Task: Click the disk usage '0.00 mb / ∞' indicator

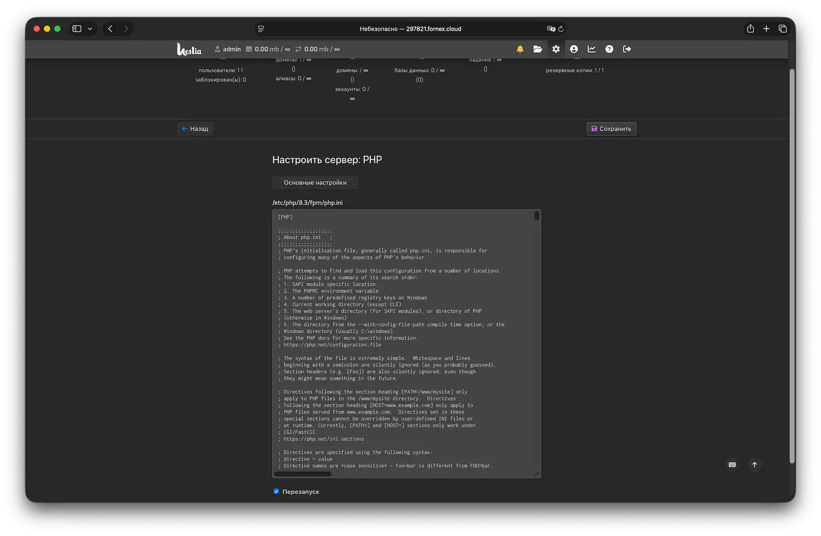Action: point(268,49)
